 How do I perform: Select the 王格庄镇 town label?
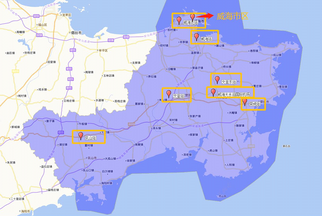(69, 101)
